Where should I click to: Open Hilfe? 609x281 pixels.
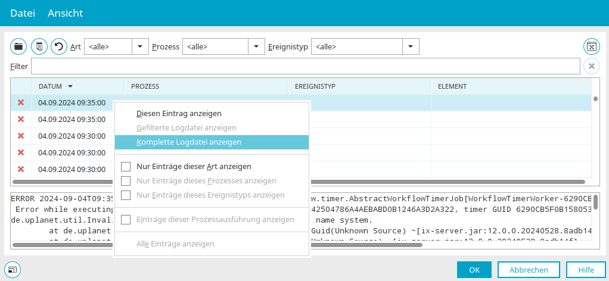coord(586,270)
